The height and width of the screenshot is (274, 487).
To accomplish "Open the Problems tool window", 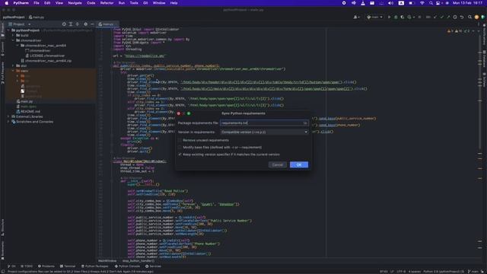I will [x=46, y=266].
